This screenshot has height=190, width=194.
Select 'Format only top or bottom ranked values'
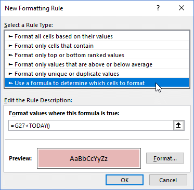tap(97, 55)
